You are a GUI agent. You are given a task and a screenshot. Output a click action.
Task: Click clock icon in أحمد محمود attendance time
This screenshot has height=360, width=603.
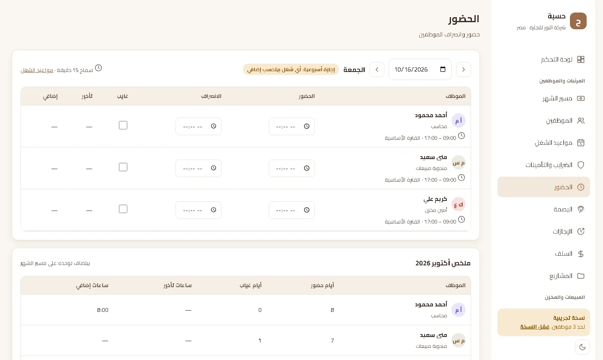tap(307, 126)
